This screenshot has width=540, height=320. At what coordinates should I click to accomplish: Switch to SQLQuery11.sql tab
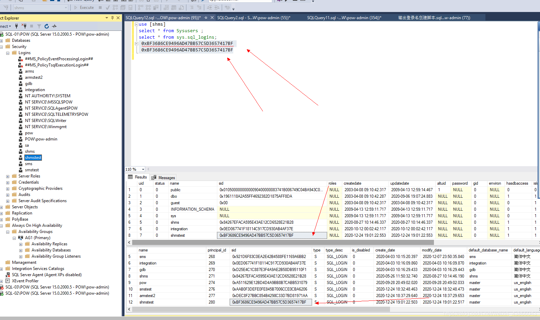pyautogui.click(x=344, y=18)
